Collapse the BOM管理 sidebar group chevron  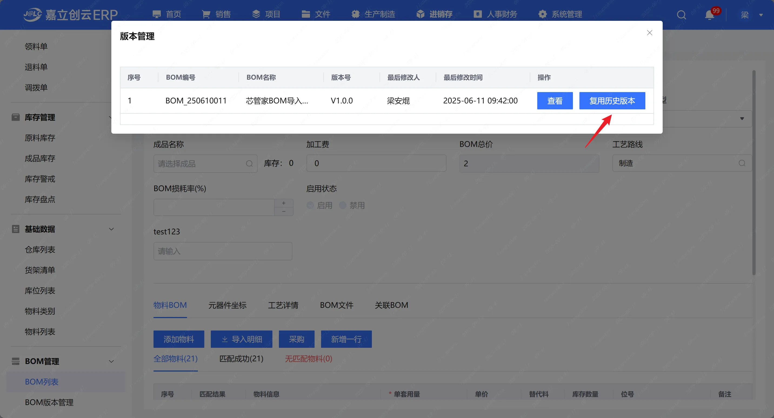pos(111,361)
